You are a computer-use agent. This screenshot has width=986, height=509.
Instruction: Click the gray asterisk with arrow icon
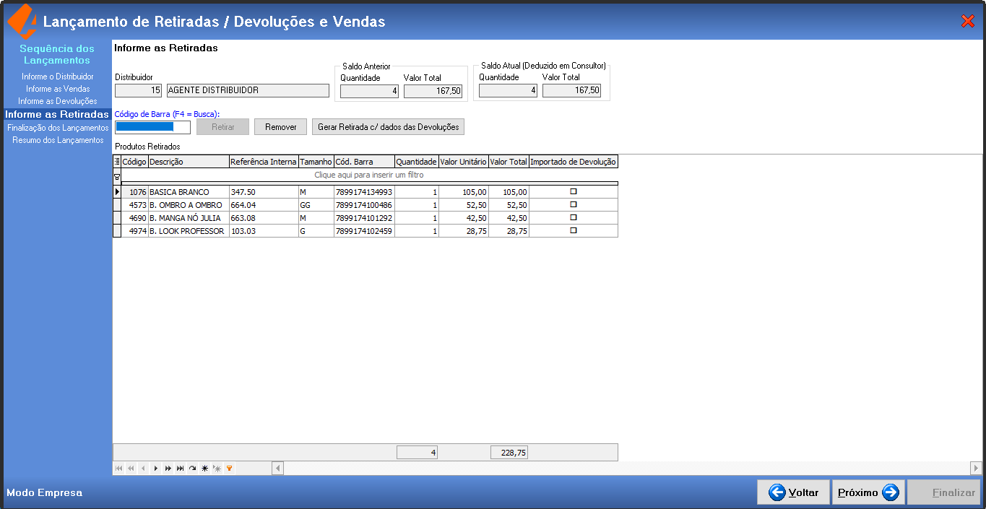217,469
